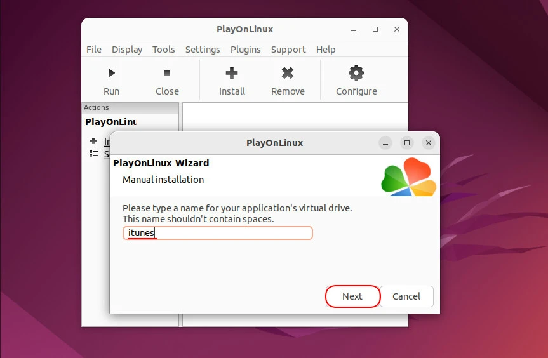
Task: Open the Settings menu
Action: [x=203, y=50]
